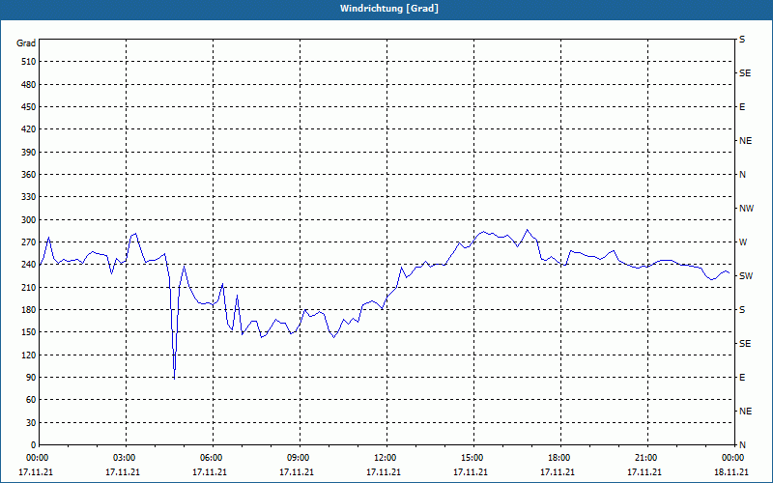
Task: Select the 09:00 time axis label
Action: [x=300, y=458]
